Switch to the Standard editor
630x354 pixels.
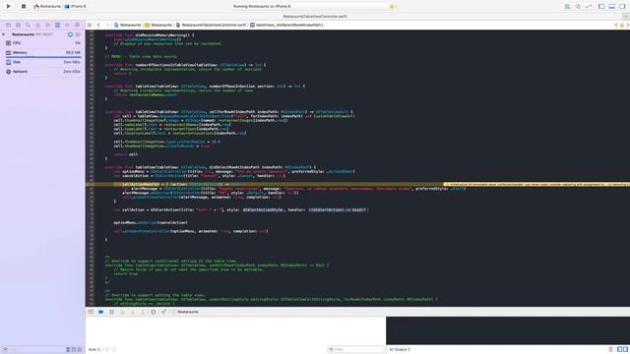(567, 7)
